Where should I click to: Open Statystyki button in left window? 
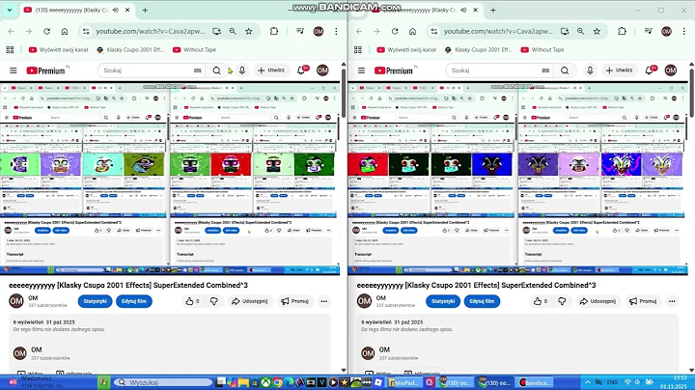pos(95,301)
